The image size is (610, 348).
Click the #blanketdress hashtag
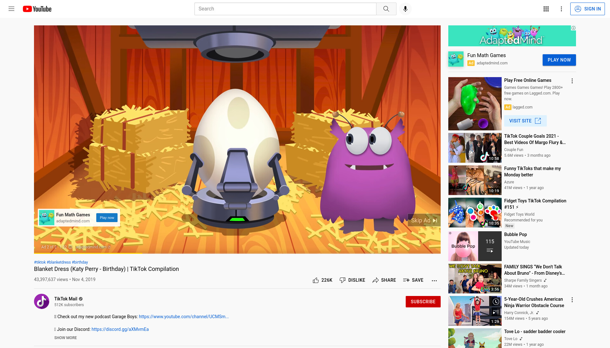(59, 262)
